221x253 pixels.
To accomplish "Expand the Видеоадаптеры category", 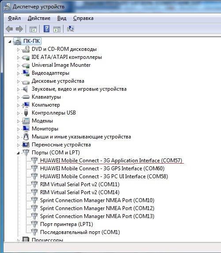I will point(18,73).
